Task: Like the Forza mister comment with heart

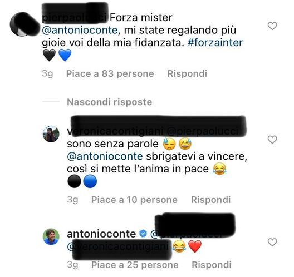Action: point(272,26)
